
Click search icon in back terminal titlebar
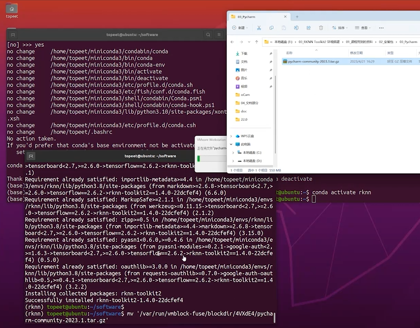click(208, 34)
